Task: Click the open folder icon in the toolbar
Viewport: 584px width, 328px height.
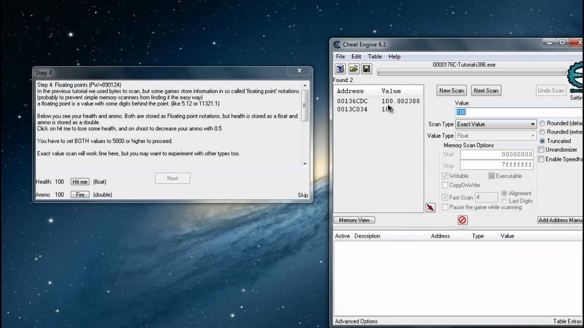Action: click(x=354, y=69)
